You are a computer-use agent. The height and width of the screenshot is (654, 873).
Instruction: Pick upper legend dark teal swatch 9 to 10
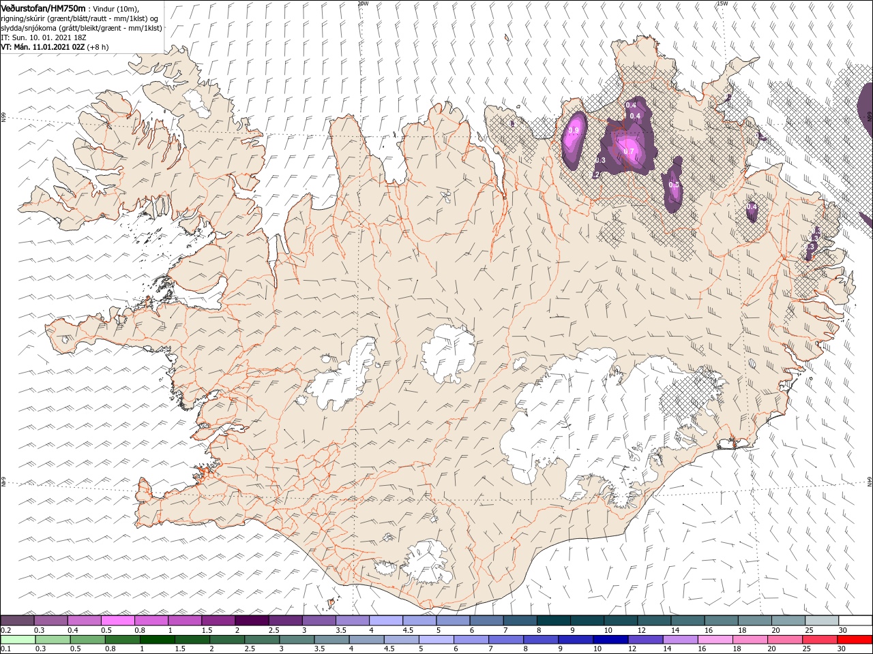587,621
